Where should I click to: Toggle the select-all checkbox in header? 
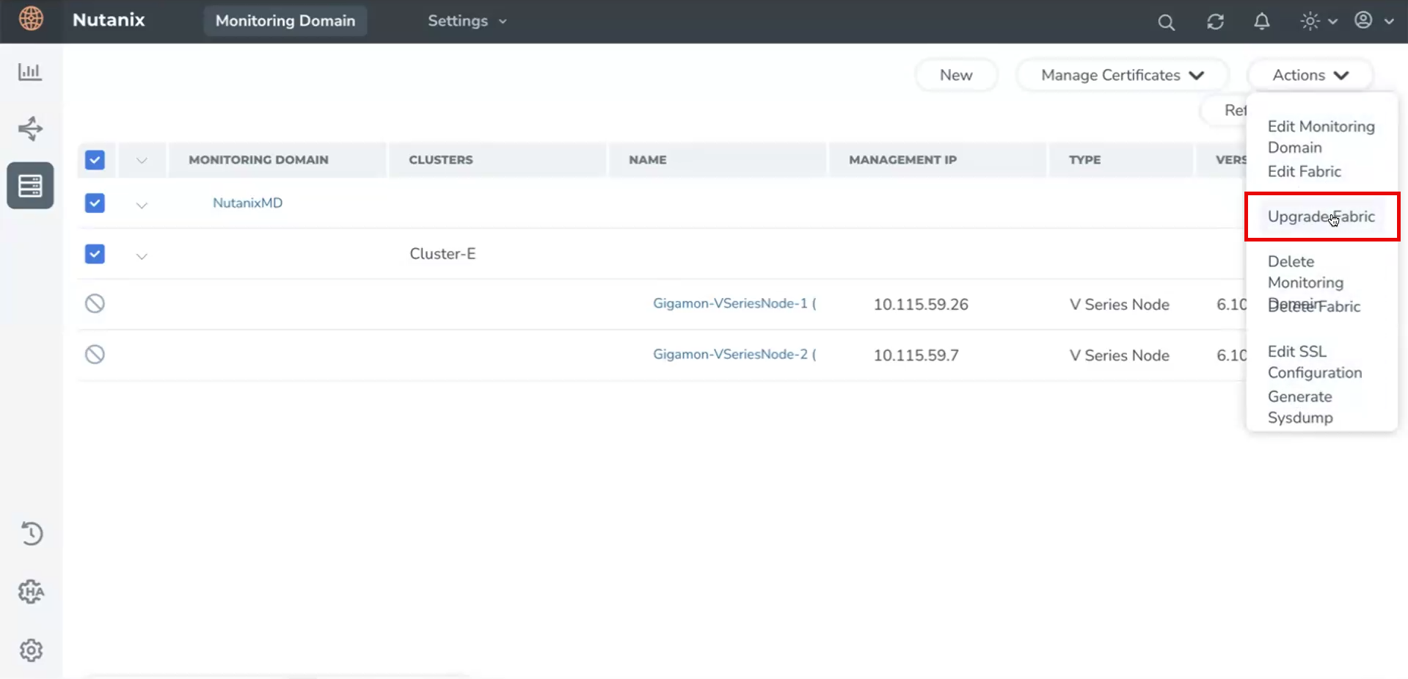[x=95, y=160]
